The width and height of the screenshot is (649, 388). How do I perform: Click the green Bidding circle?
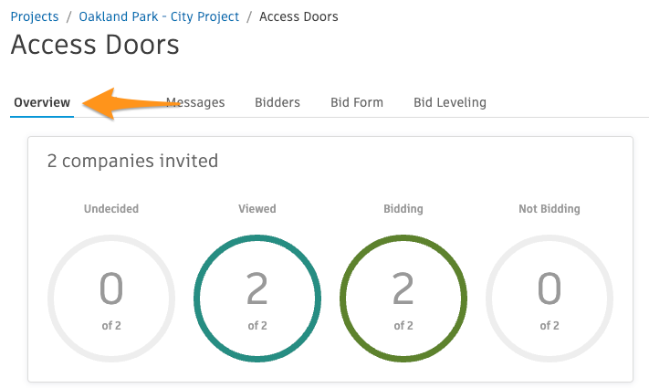tap(403, 299)
